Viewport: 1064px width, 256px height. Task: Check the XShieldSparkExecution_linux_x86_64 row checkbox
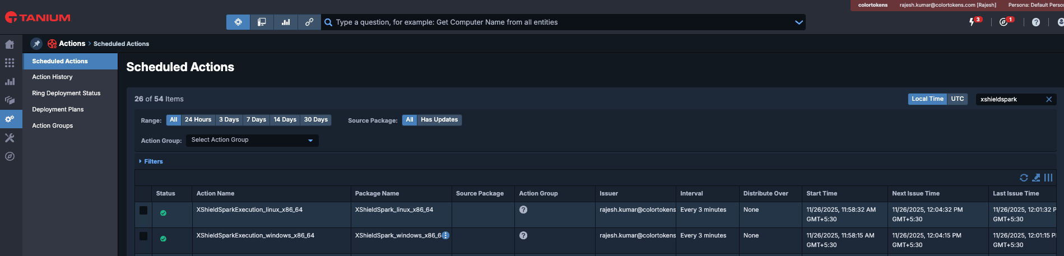point(143,210)
